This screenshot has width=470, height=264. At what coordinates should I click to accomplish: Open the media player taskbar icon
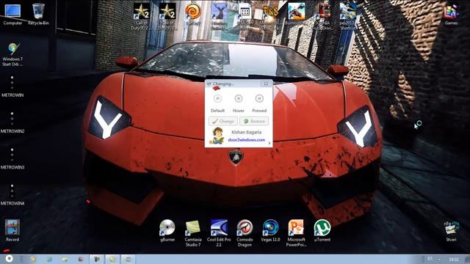pyautogui.click(x=33, y=259)
